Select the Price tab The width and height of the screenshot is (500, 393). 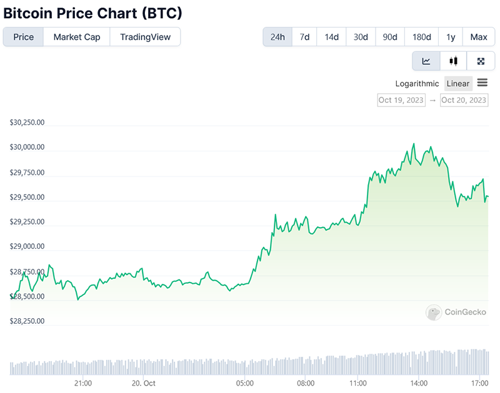[24, 37]
